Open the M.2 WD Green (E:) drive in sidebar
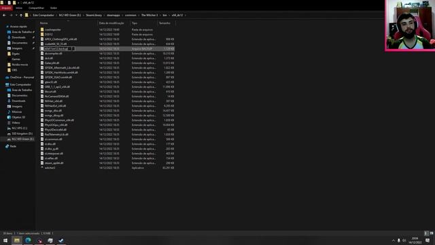This screenshot has height=245, width=435. click(x=22, y=139)
